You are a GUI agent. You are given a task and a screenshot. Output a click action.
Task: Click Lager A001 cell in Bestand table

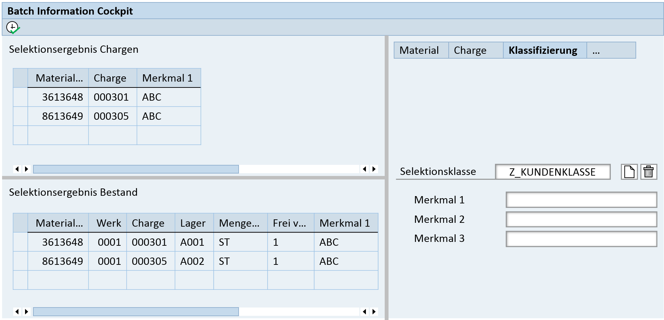point(194,242)
